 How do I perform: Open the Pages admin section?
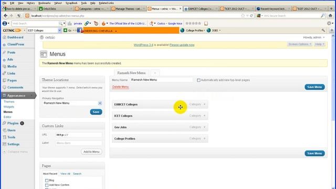pyautogui.click(x=12, y=80)
